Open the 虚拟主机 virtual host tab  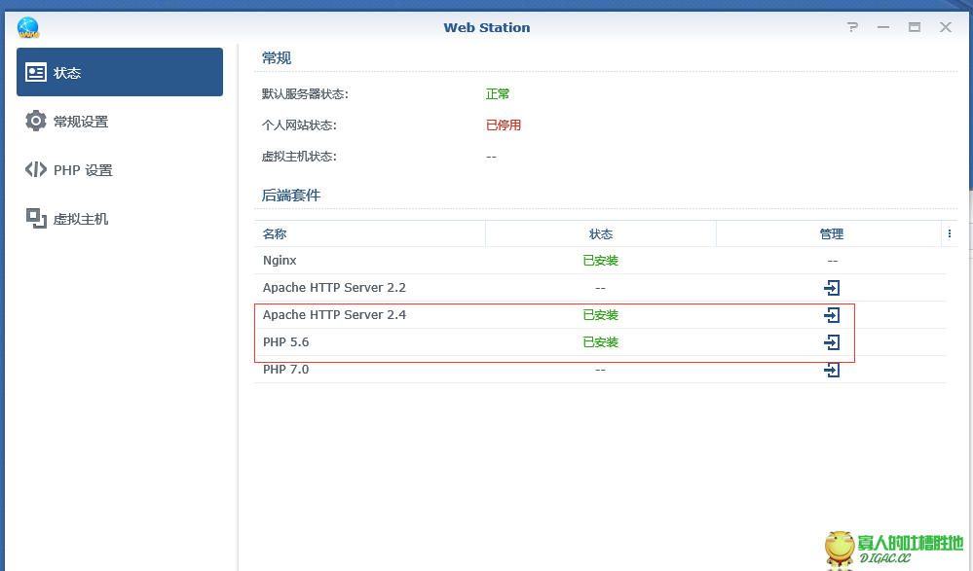(x=120, y=218)
